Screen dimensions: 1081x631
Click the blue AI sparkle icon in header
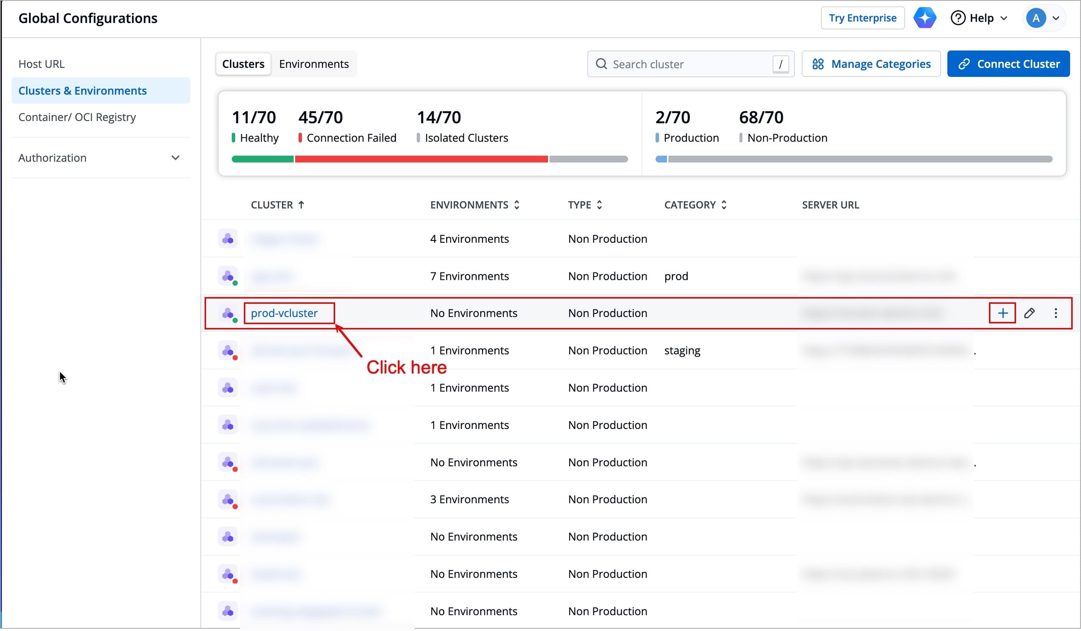[924, 18]
